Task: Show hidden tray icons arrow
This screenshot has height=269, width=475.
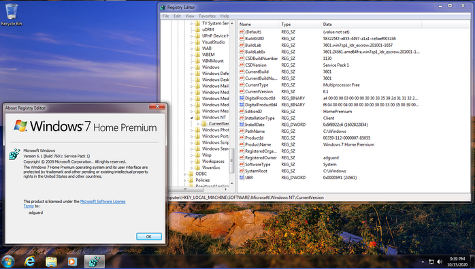Action: [423, 262]
